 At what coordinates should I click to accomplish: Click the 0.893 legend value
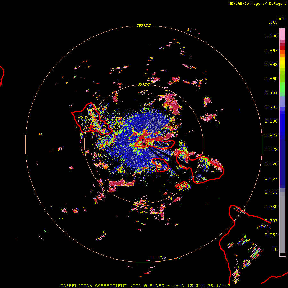tap(271, 64)
